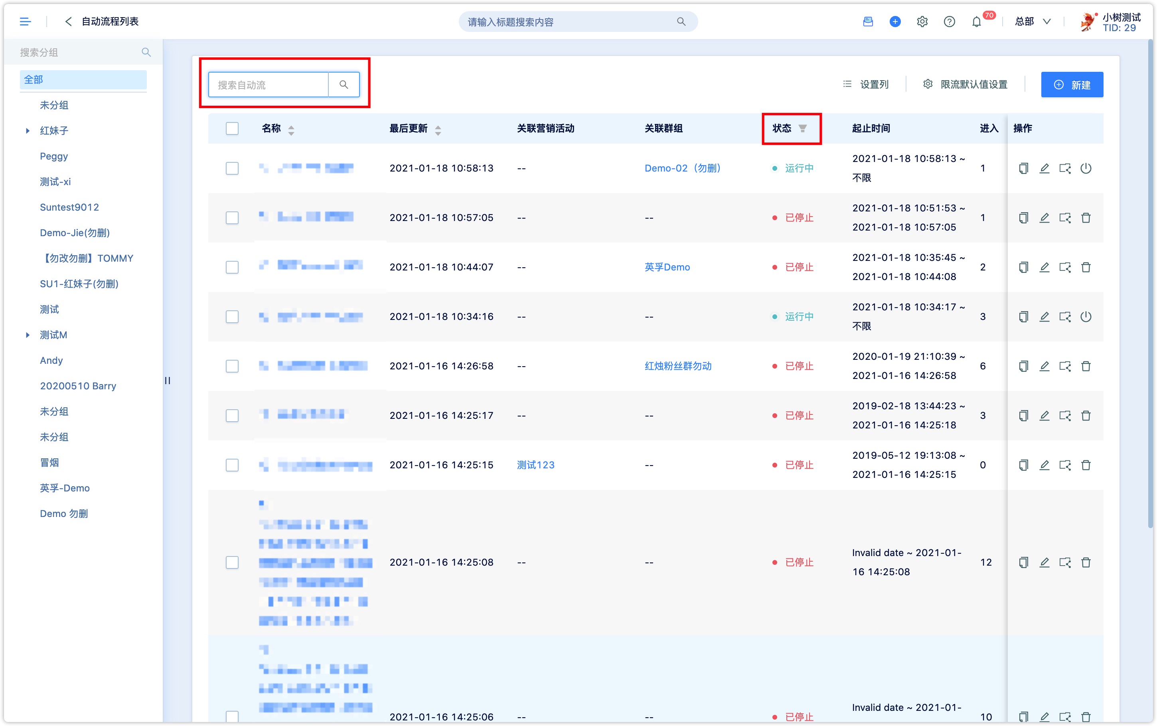Move the flow updated 14:25:15 to group
The image size is (1157, 726).
1065,465
